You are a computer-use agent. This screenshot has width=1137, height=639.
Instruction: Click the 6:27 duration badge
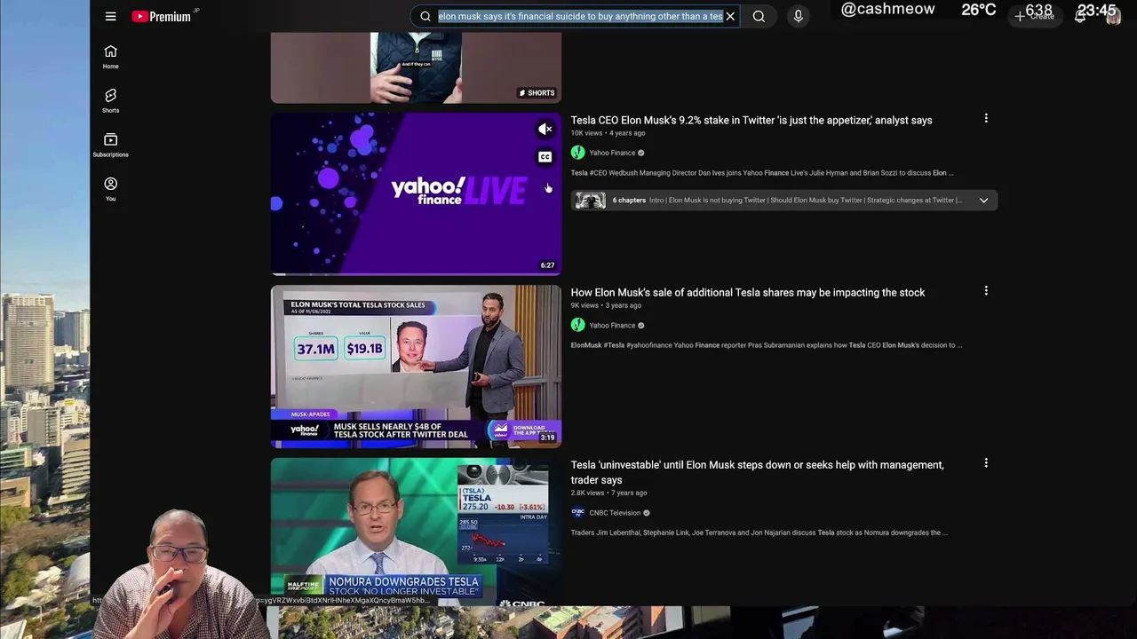547,265
